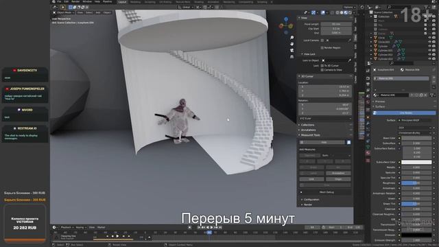This screenshot has height=247, width=439.
Task: Open the Tool properties tab icon
Action: 368,71
